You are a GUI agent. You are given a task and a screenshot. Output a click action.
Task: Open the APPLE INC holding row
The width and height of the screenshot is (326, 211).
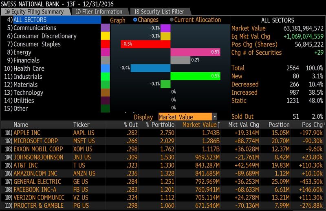click(163, 133)
